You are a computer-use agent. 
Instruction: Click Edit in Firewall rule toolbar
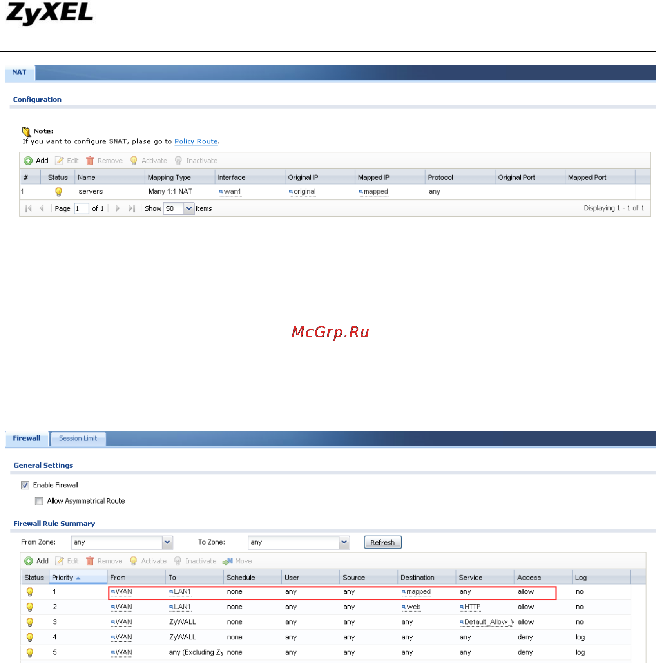tap(67, 561)
